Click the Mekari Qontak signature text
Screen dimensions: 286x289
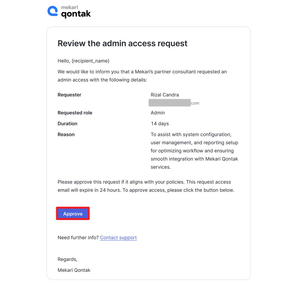point(74,270)
